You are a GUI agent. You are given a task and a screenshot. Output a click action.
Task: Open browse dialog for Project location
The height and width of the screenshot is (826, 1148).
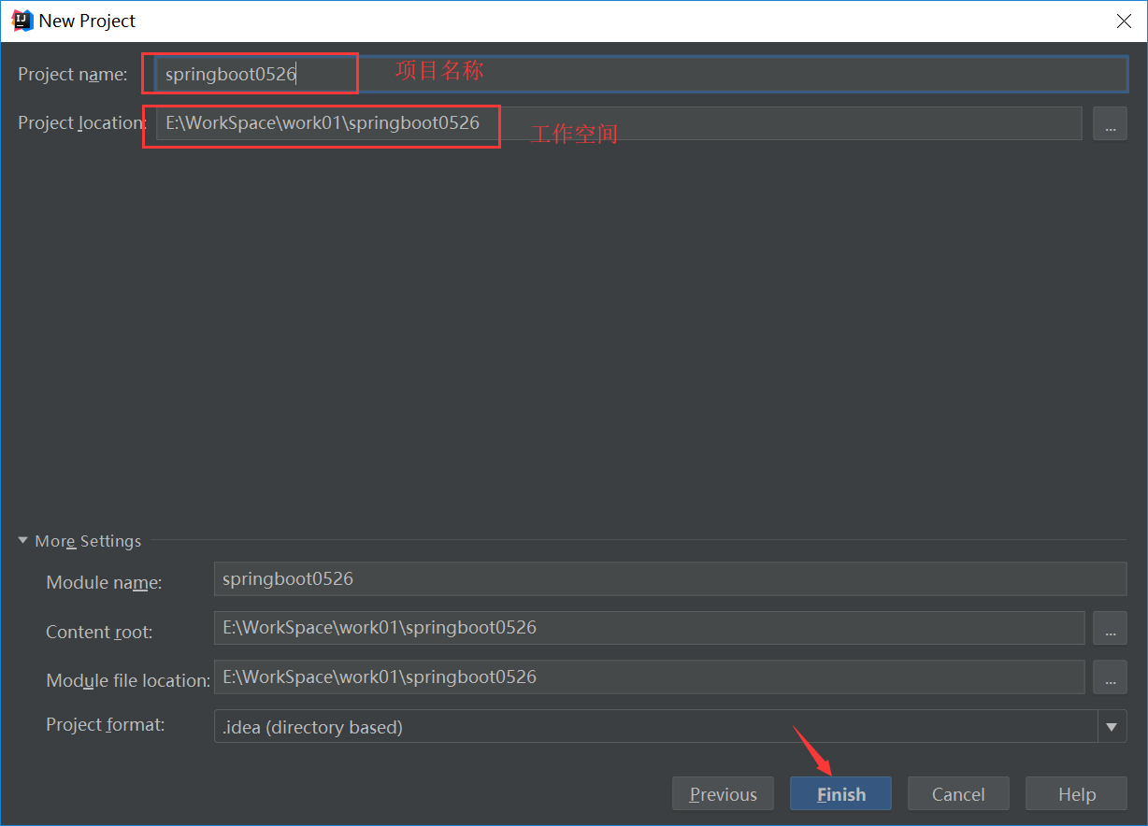(1110, 123)
